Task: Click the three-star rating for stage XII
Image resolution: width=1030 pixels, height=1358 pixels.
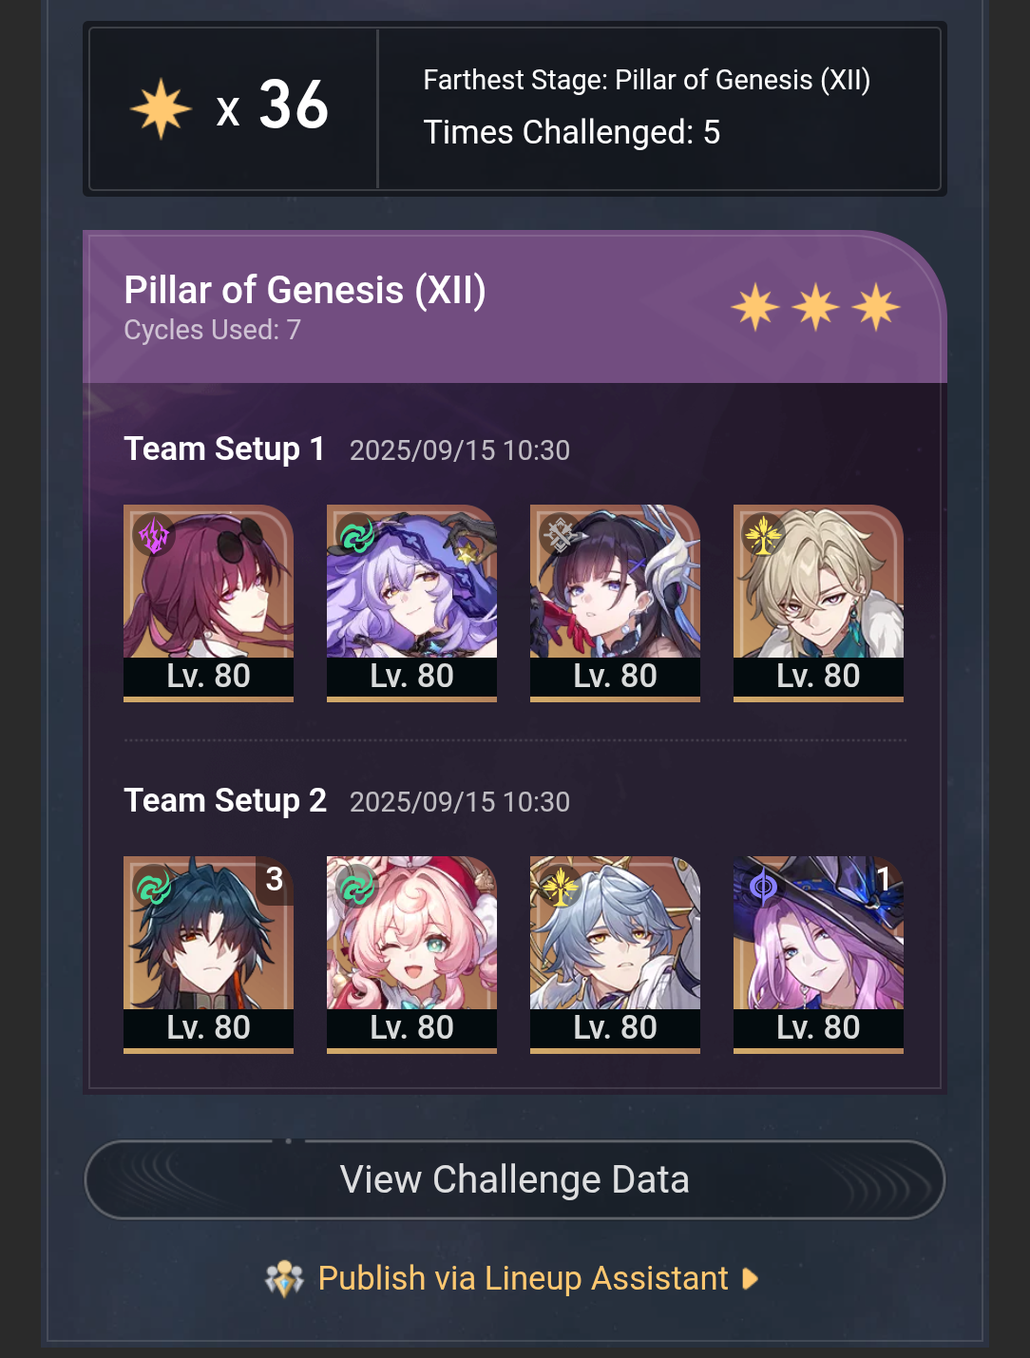Action: tap(815, 307)
